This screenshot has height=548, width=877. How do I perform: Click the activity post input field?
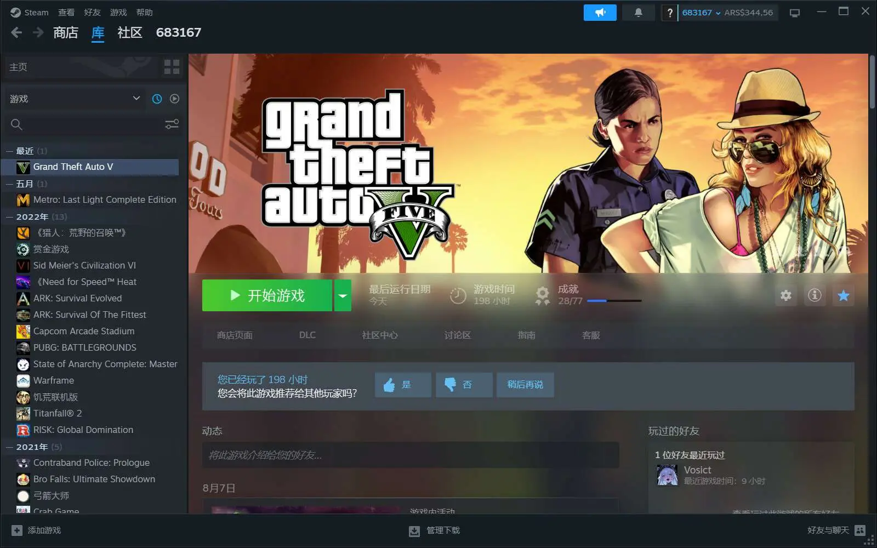(x=411, y=455)
